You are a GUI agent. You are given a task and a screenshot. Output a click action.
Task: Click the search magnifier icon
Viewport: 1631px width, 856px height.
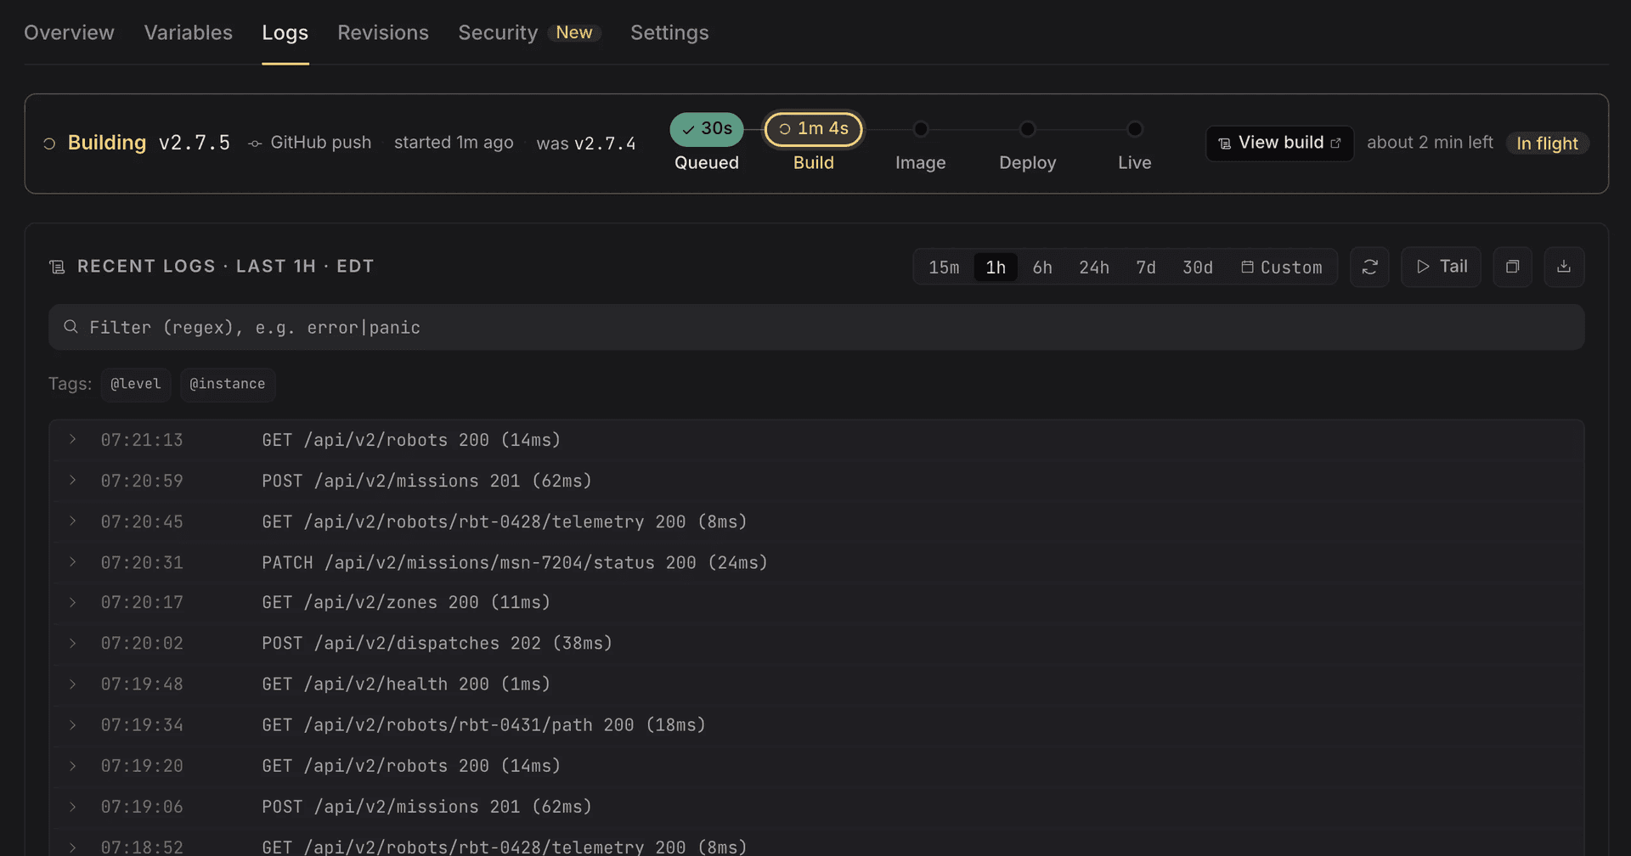click(x=71, y=327)
